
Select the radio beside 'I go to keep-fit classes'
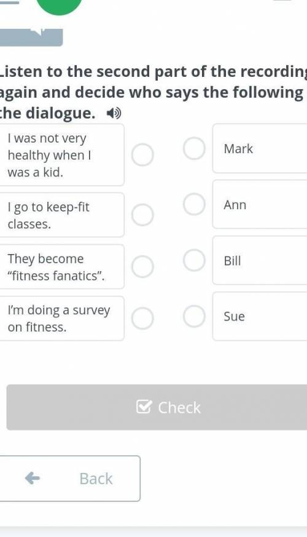click(x=142, y=215)
